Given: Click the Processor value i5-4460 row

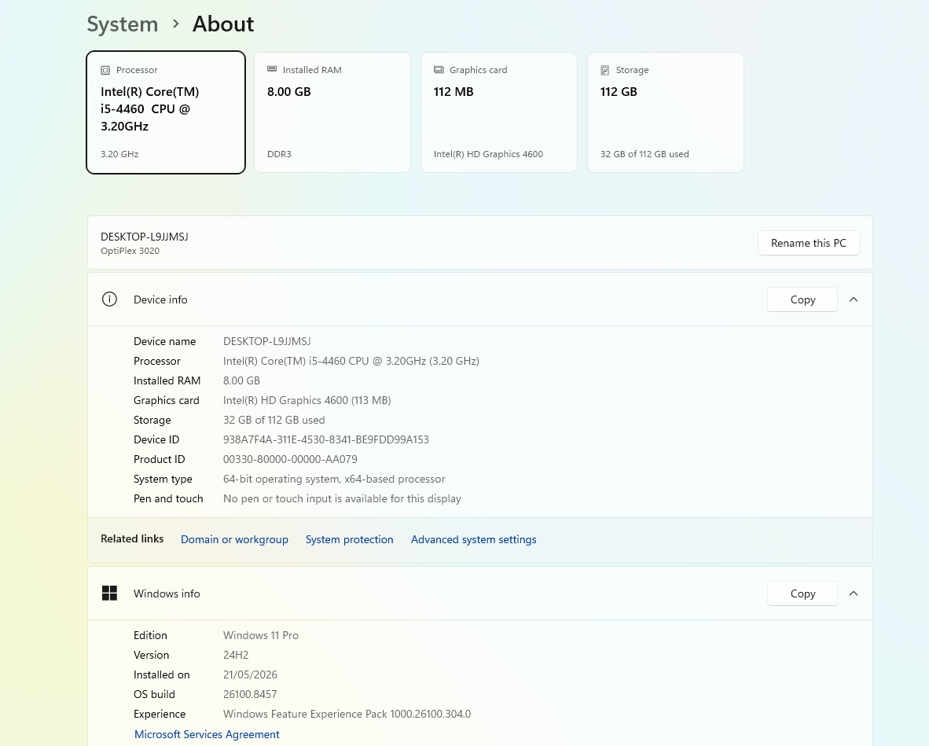Looking at the screenshot, I should pyautogui.click(x=351, y=361).
